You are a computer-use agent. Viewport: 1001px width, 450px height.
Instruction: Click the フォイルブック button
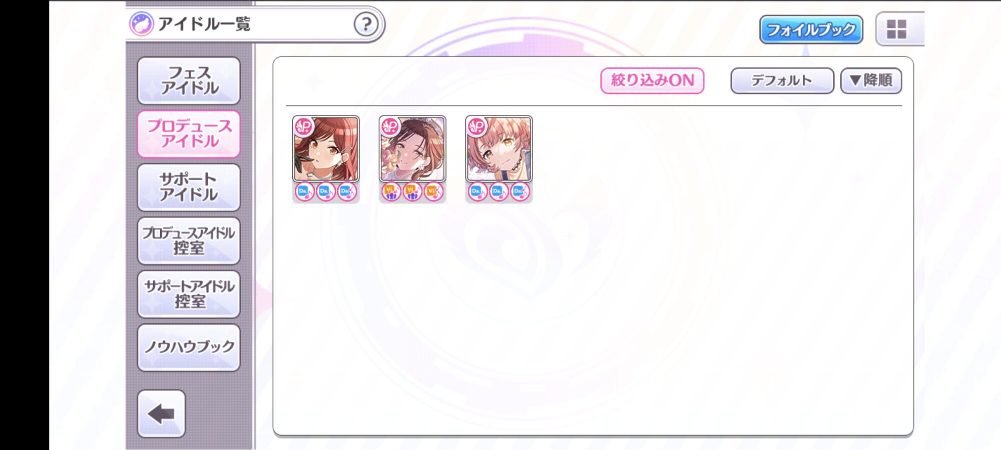811,29
